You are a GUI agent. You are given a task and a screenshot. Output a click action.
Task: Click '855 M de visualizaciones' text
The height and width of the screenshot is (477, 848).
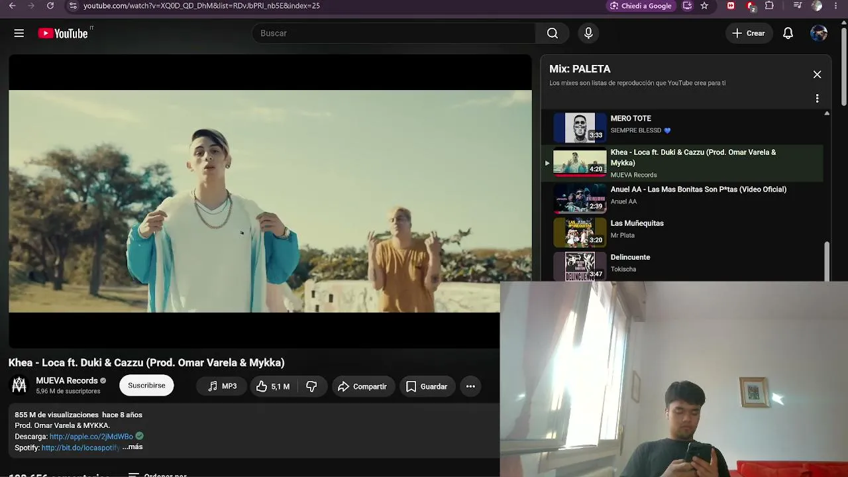point(56,415)
